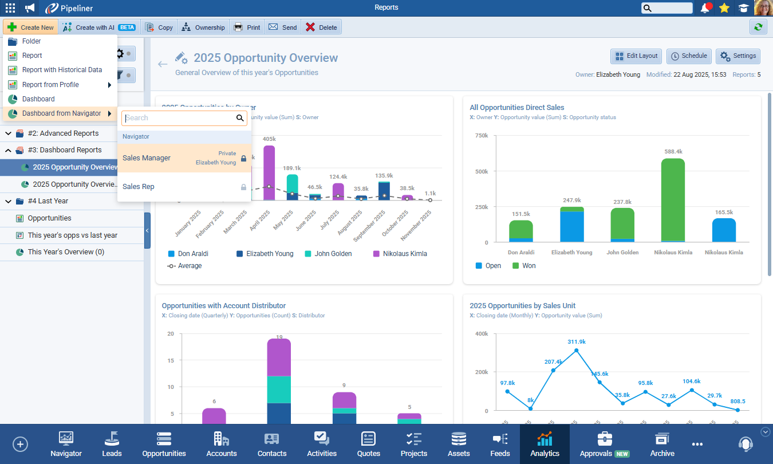Click the Don Araldi legend color swatch

171,254
